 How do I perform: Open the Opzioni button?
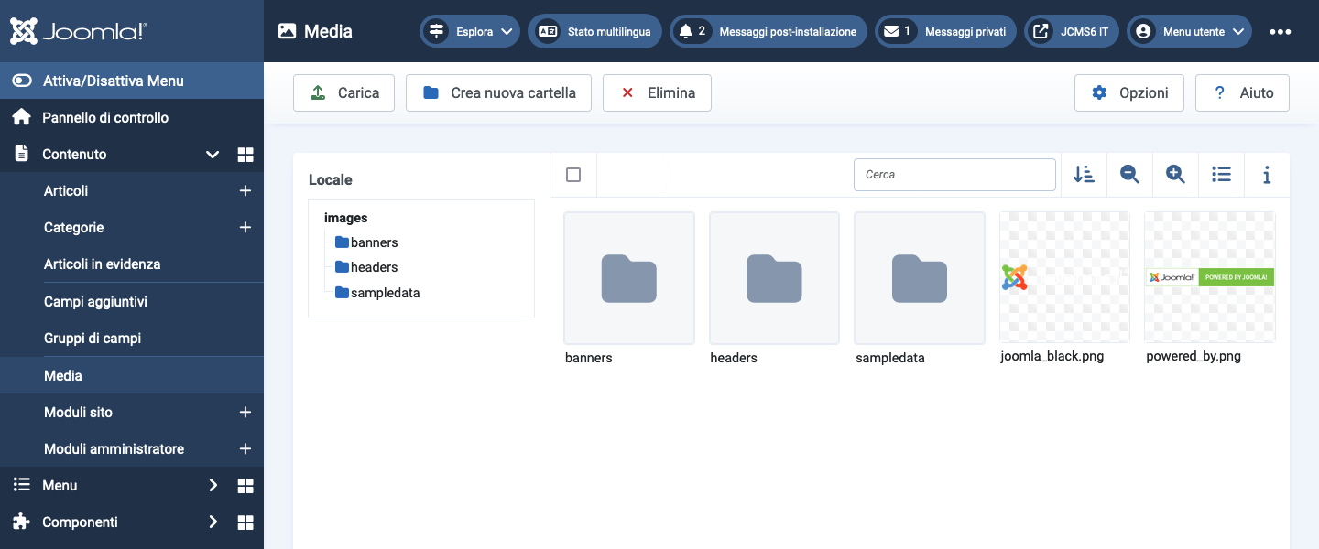[x=1128, y=92]
